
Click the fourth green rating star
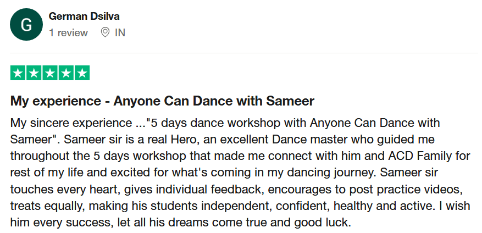tap(66, 73)
